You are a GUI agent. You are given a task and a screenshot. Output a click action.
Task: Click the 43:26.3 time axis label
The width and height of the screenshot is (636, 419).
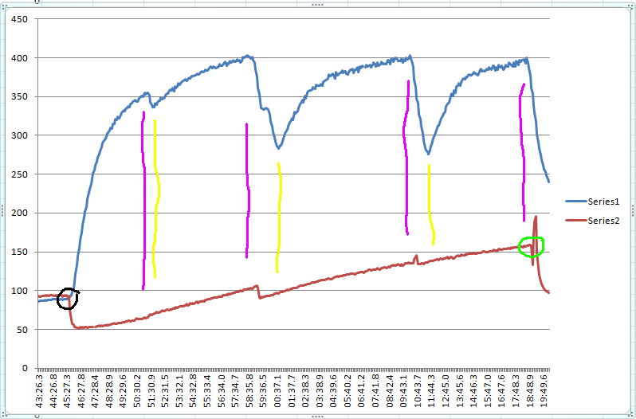tap(39, 390)
